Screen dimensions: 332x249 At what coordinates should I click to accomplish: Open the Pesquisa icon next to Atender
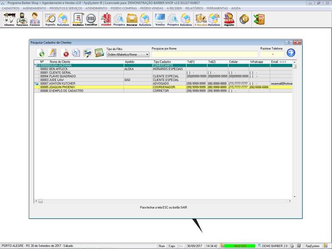(x=119, y=20)
